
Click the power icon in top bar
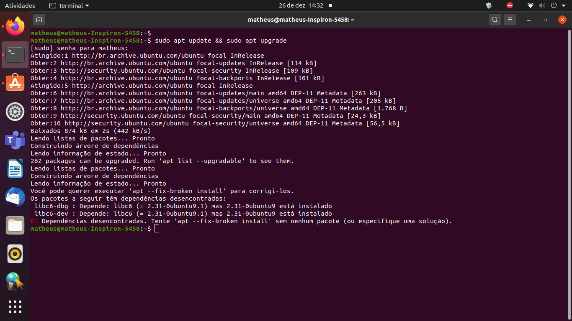(x=553, y=5)
